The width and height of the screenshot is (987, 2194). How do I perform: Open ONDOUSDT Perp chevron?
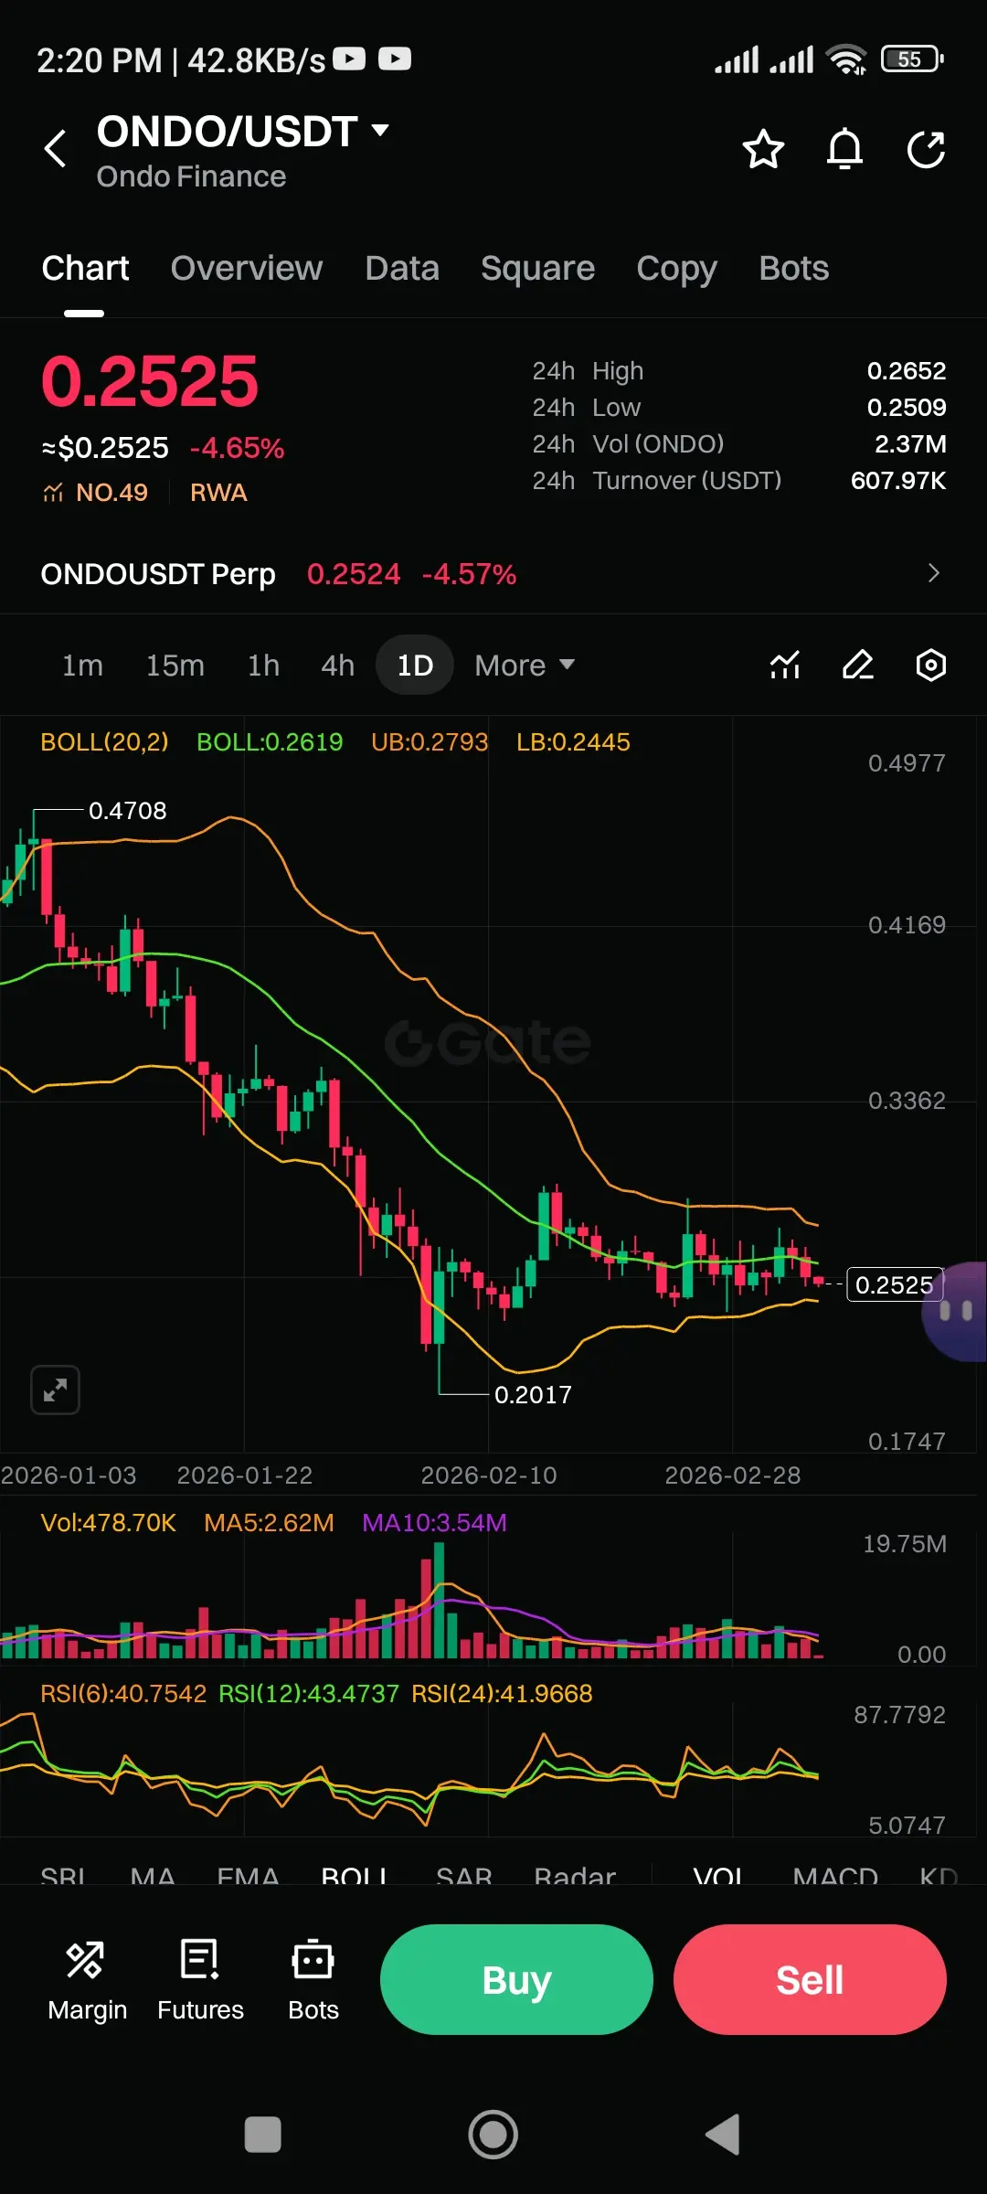pyautogui.click(x=933, y=573)
